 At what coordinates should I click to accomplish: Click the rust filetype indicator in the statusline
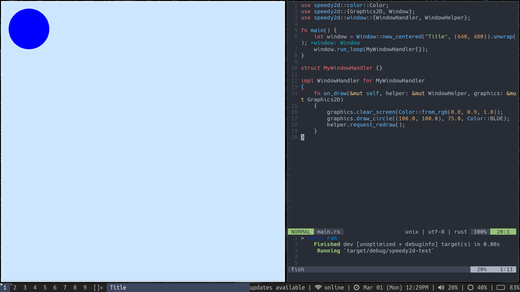point(460,232)
